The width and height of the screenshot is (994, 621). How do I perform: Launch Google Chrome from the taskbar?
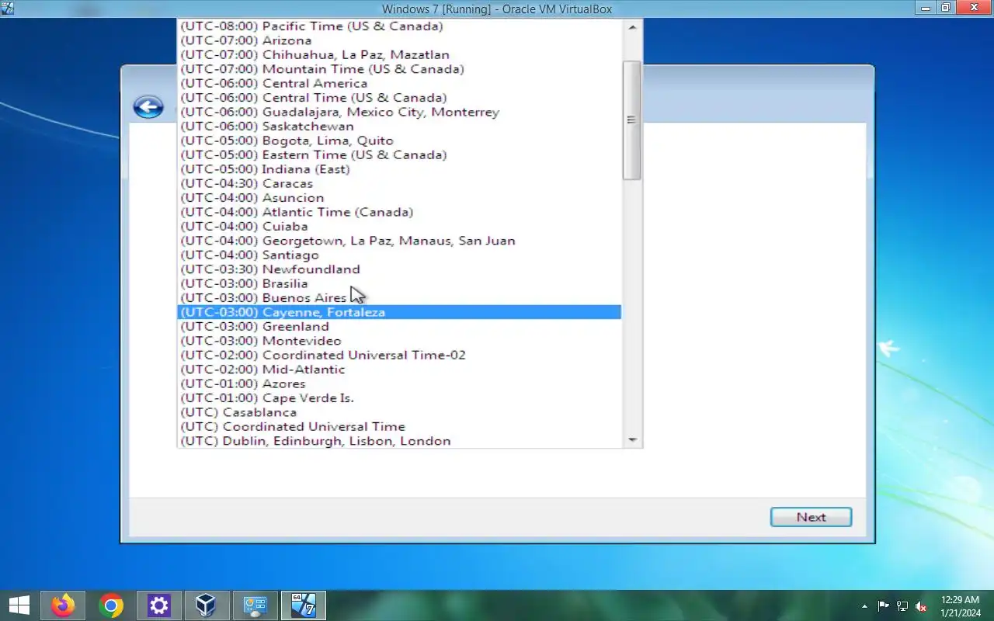point(111,605)
